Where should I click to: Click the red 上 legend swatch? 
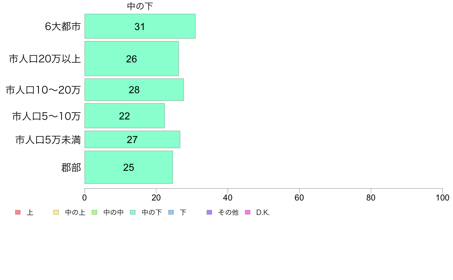coord(18,212)
